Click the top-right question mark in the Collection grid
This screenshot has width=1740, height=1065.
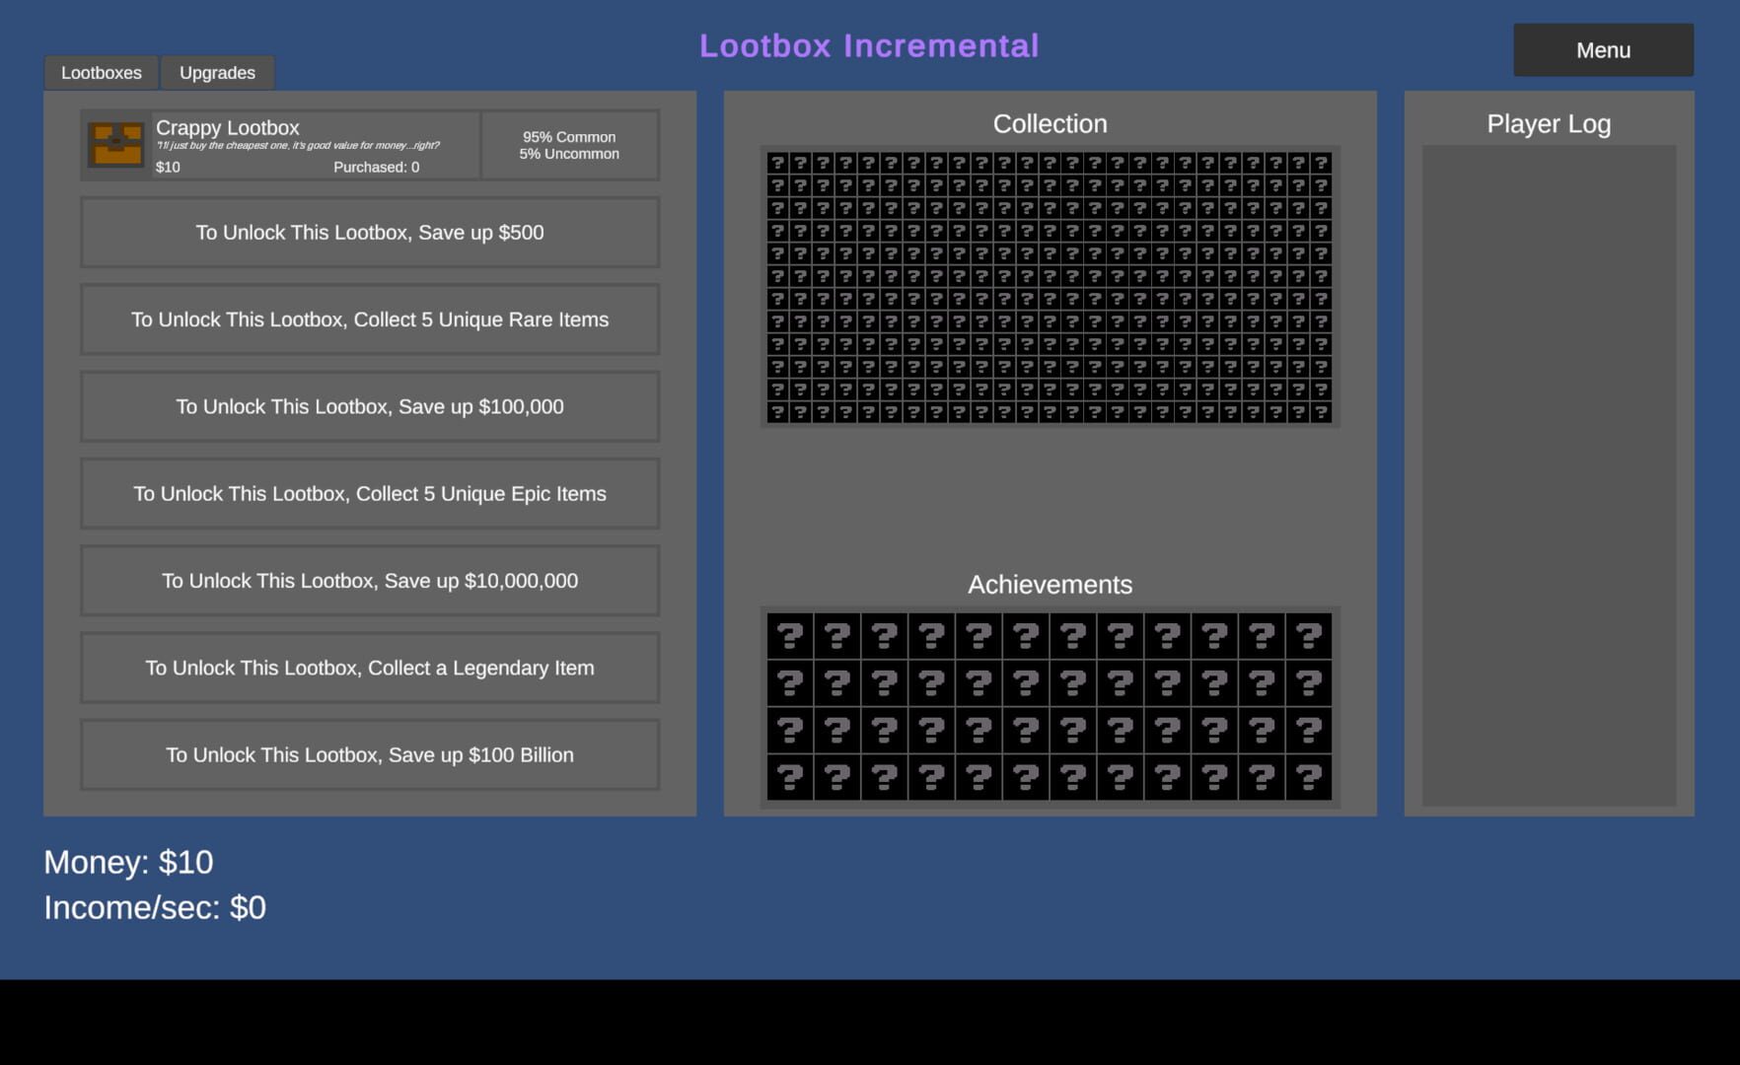pyautogui.click(x=1323, y=160)
